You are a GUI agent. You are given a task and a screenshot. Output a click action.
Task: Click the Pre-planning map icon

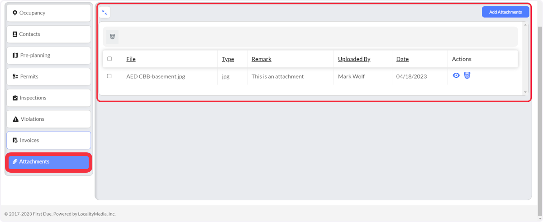click(x=15, y=56)
